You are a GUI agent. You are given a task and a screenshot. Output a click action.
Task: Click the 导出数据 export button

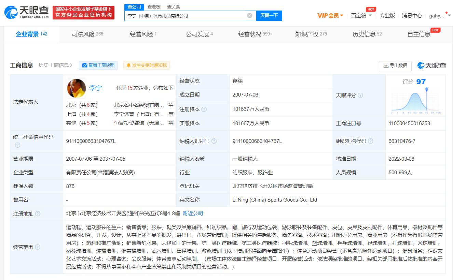pos(395,65)
